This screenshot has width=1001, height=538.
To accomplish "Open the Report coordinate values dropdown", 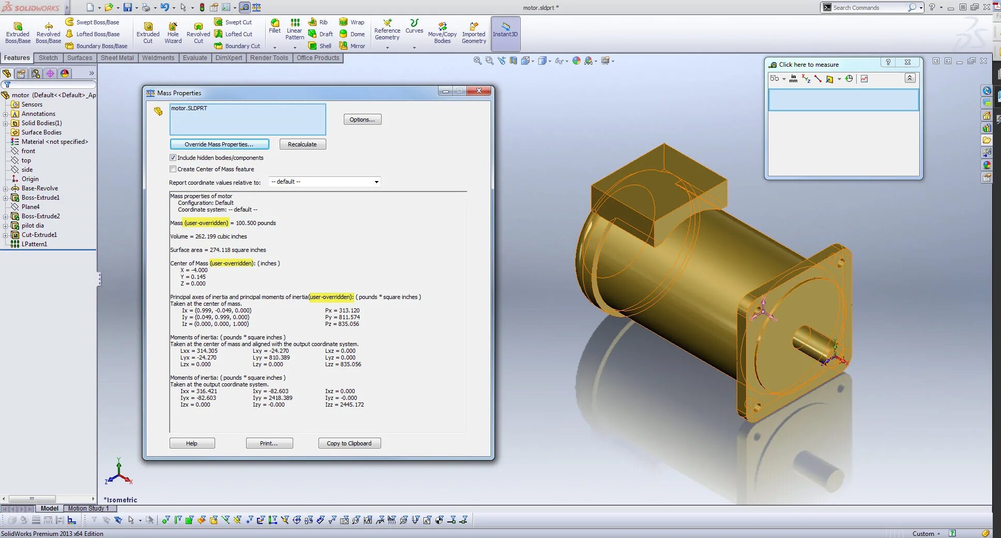I will click(x=376, y=182).
